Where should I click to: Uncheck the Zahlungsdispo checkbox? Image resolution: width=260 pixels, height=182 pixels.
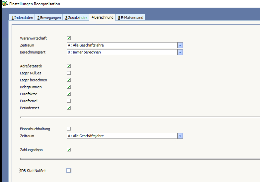point(69,150)
